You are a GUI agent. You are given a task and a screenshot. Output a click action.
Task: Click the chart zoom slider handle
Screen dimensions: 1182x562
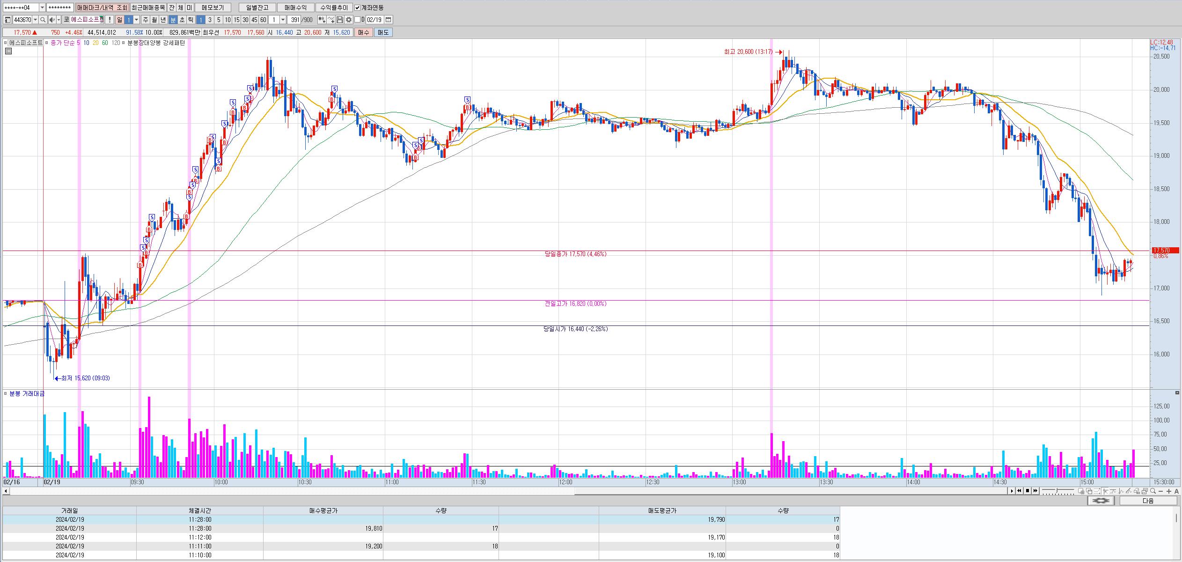coord(1057,490)
